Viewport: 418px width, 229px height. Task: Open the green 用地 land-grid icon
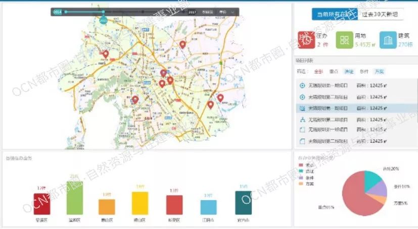click(x=344, y=40)
